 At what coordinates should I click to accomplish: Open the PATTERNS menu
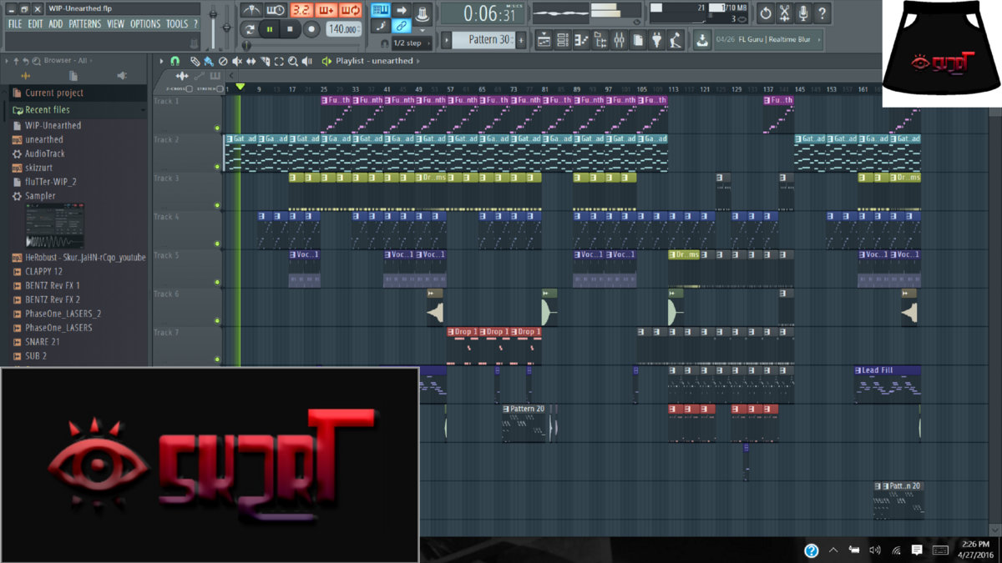click(84, 24)
